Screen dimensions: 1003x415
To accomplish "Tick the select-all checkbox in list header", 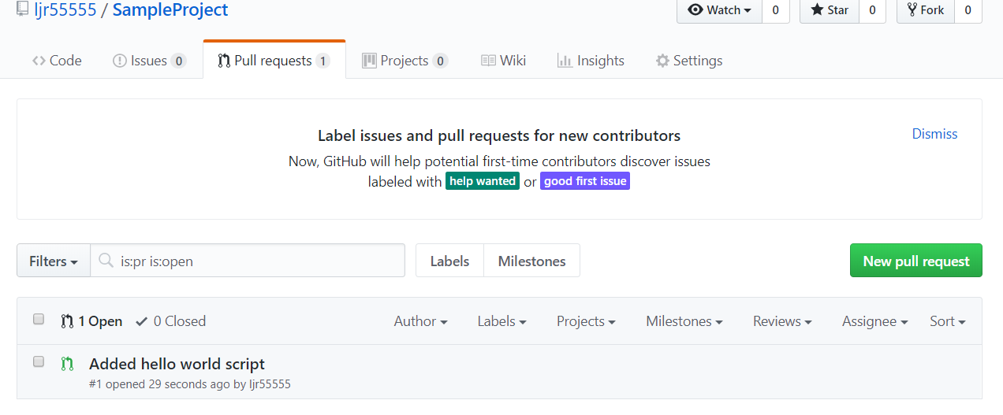I will 39,319.
